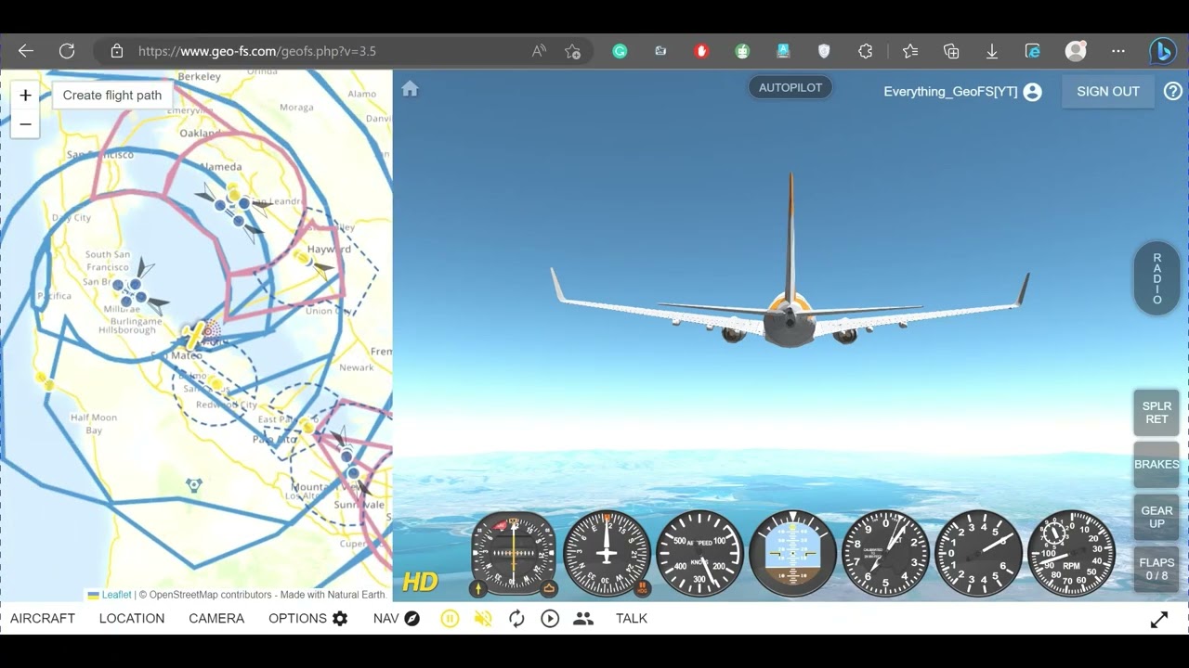Image resolution: width=1189 pixels, height=668 pixels.
Task: Click the vertical speed gauge
Action: tap(978, 554)
